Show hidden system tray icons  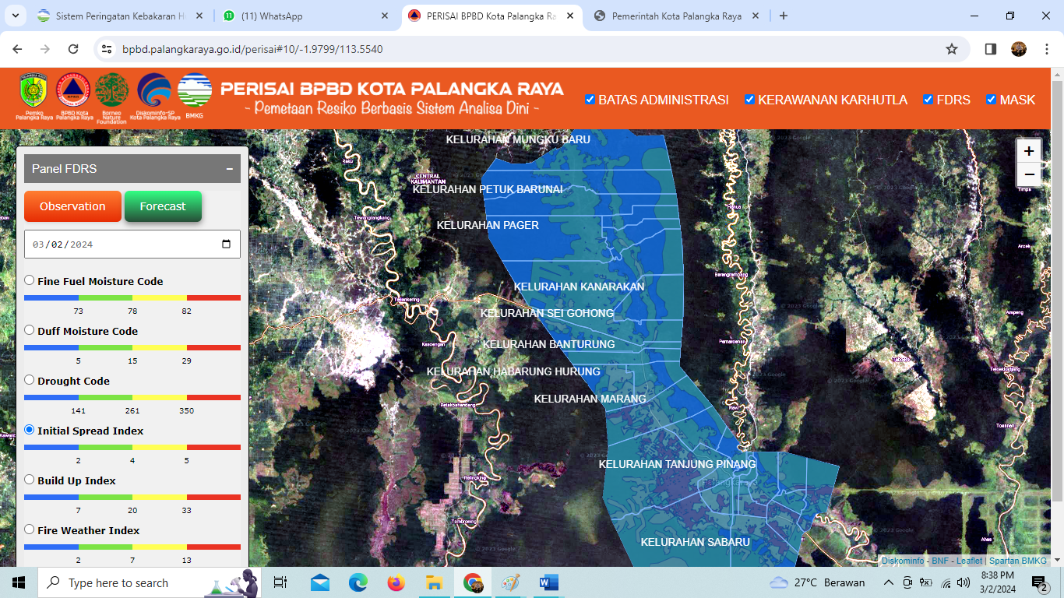click(x=888, y=582)
